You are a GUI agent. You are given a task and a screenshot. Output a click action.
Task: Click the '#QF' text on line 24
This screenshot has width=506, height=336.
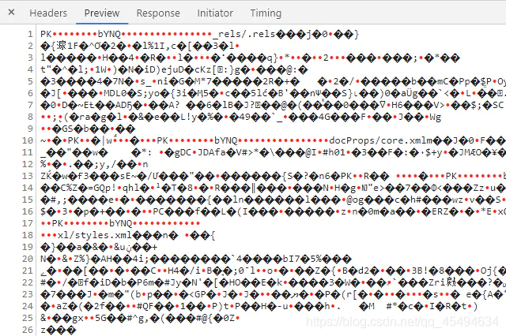click(145, 306)
